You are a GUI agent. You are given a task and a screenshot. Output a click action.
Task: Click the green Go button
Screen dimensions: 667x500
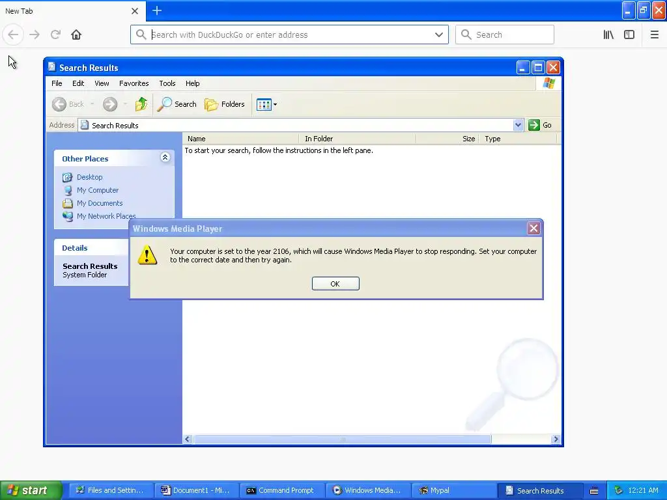click(540, 125)
